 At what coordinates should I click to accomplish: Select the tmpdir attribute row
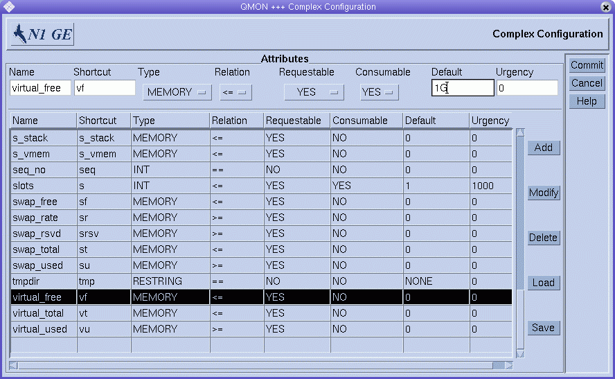[x=261, y=281]
